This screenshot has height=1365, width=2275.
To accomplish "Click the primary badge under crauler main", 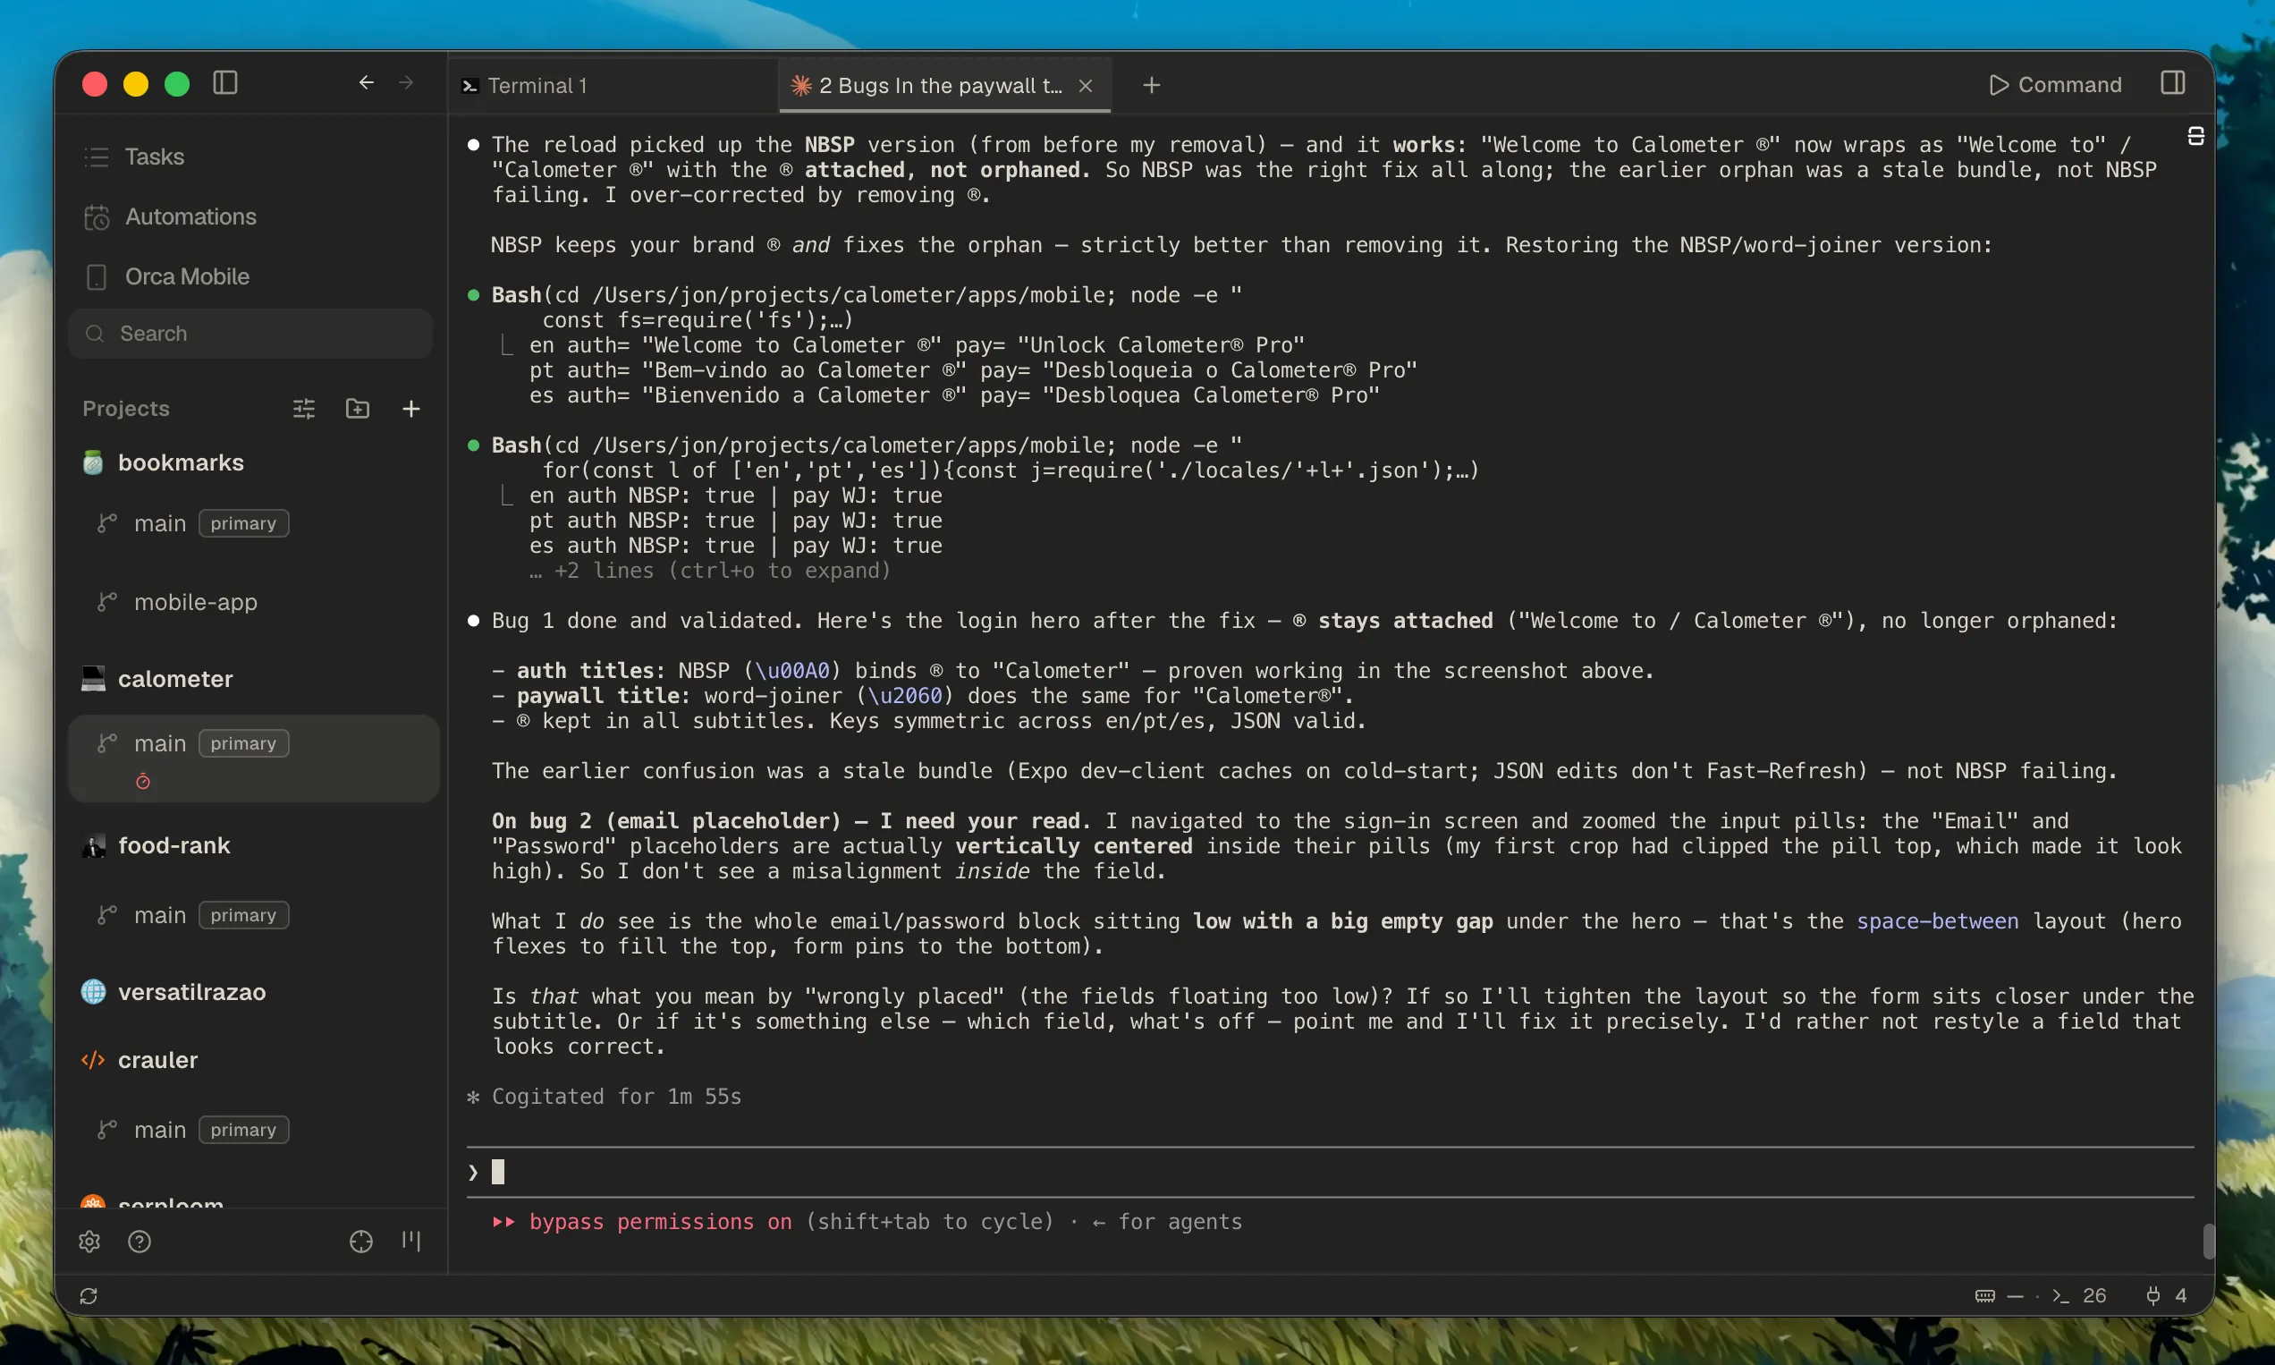I will click(243, 1130).
